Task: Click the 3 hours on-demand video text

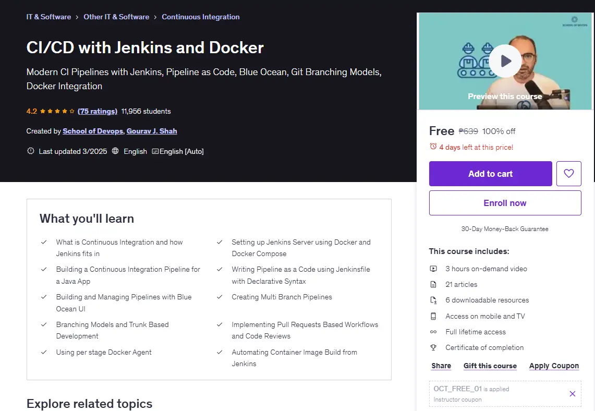Action: click(486, 269)
